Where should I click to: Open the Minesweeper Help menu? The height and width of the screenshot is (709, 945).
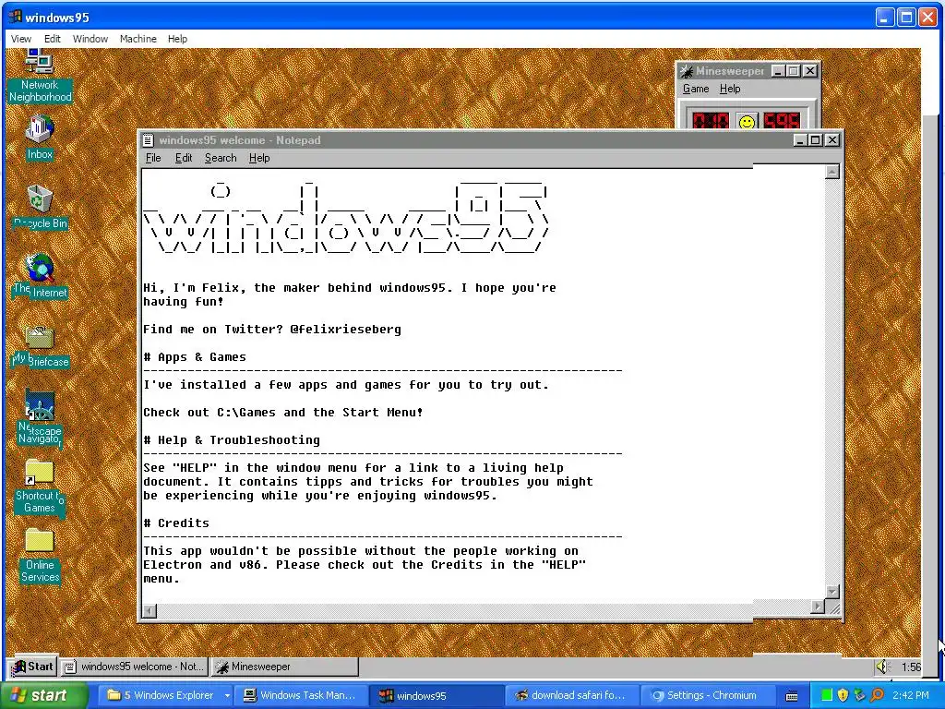[730, 89]
